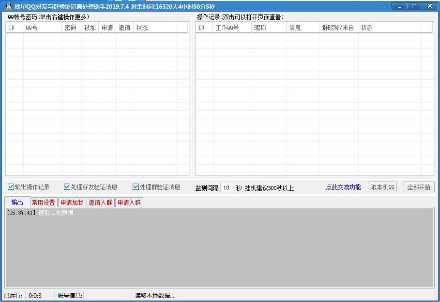This screenshot has width=440, height=302.
Task: Open the 点此交流功能 link
Action: tap(343, 187)
